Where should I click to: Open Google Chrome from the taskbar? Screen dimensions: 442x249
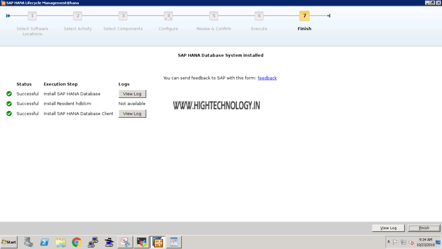77,242
